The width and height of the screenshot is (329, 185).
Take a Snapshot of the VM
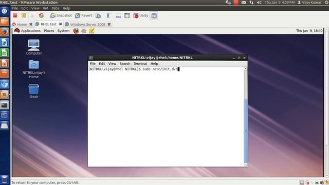pyautogui.click(x=61, y=15)
